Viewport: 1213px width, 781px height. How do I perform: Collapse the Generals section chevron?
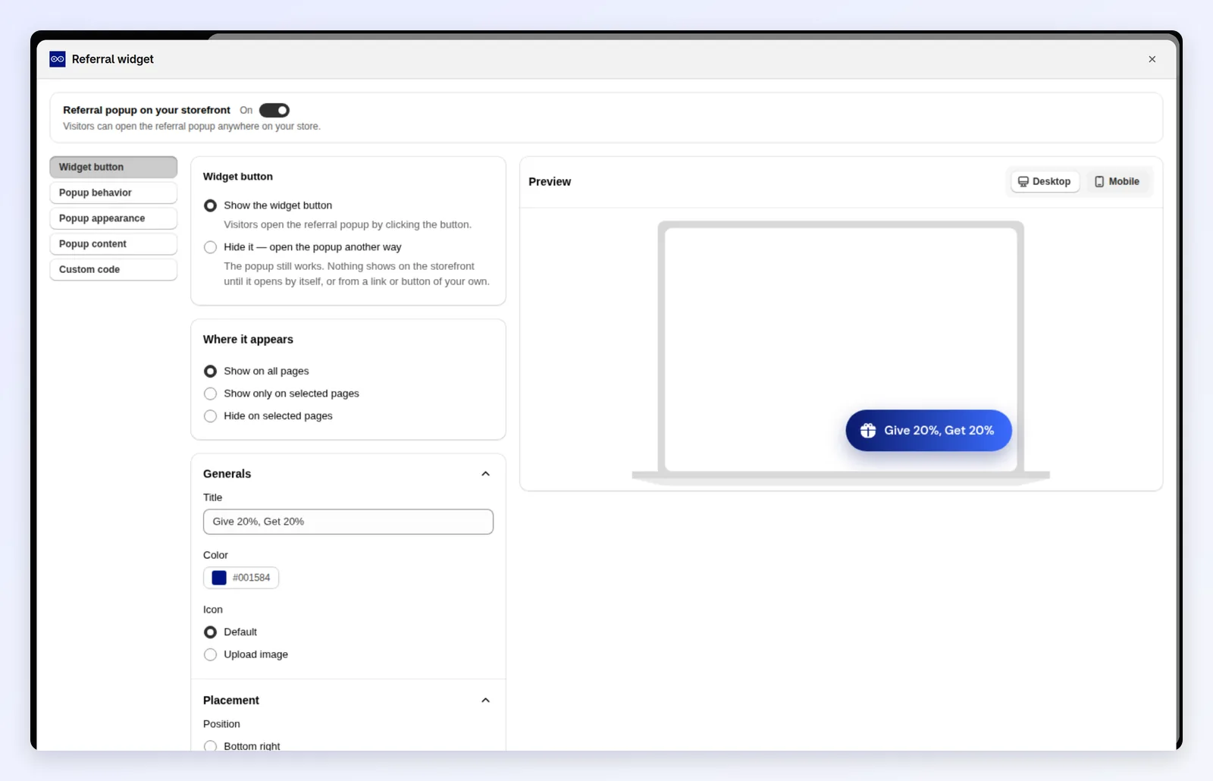[x=485, y=474]
